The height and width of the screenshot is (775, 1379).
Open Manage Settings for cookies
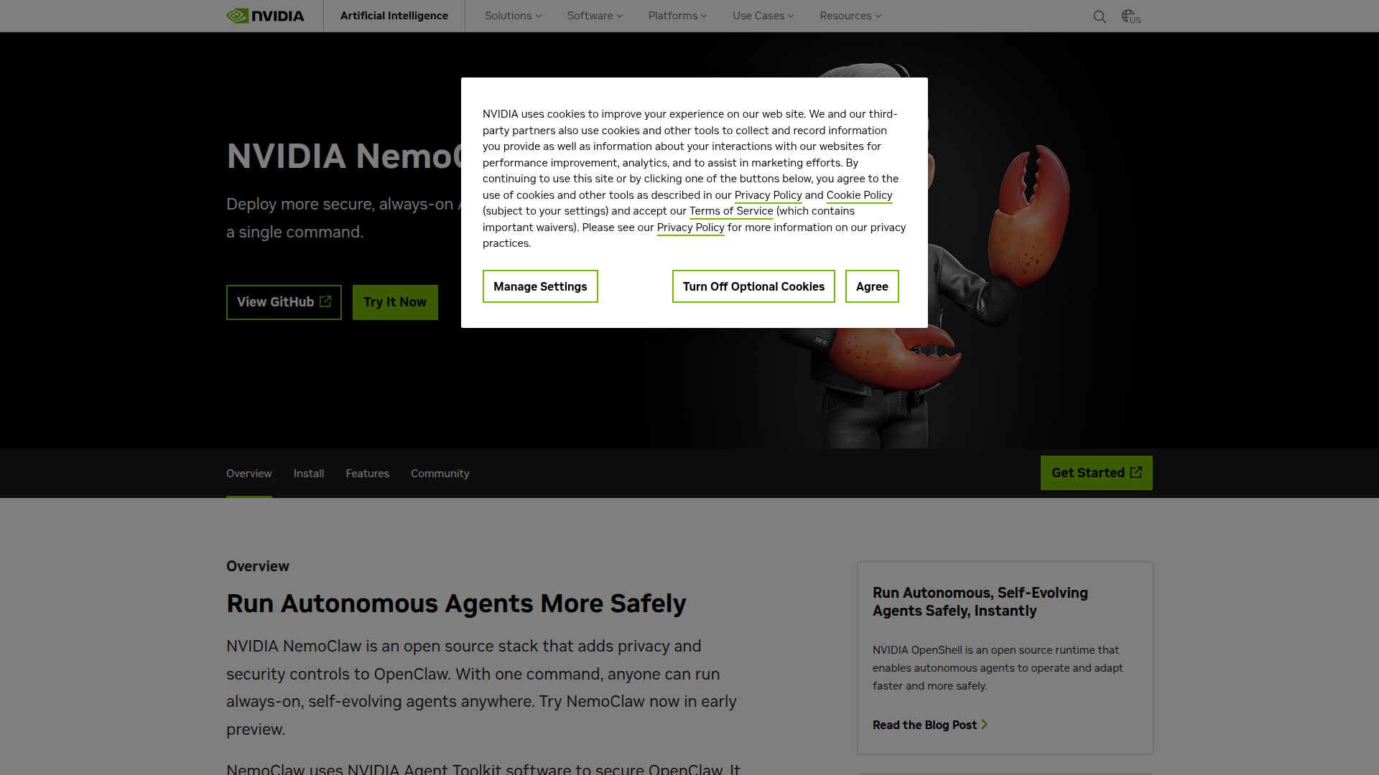(540, 286)
